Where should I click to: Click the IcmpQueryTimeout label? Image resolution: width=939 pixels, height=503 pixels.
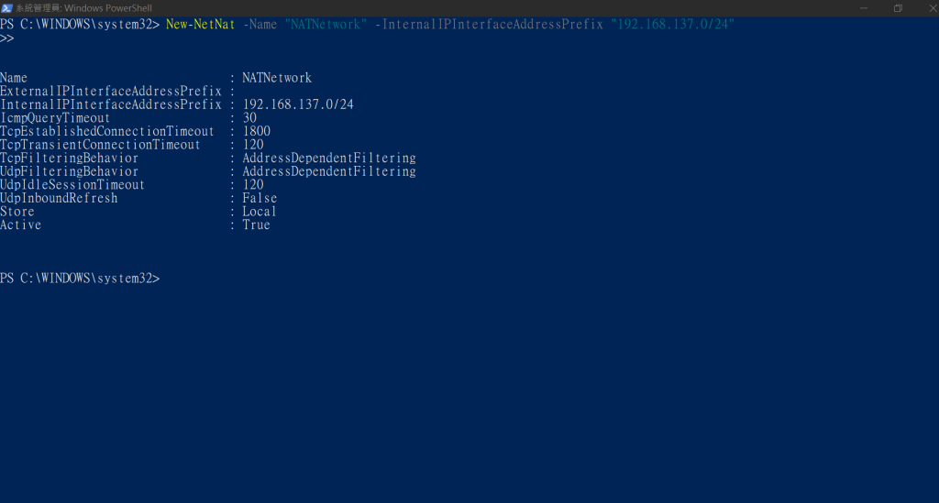[55, 118]
